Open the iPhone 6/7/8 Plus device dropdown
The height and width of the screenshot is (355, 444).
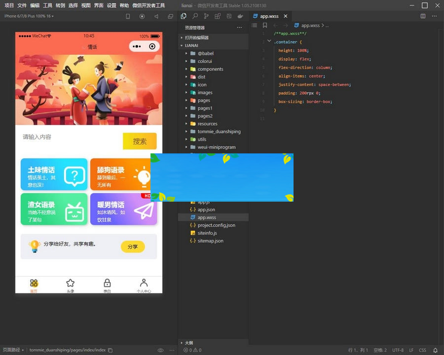pos(29,16)
